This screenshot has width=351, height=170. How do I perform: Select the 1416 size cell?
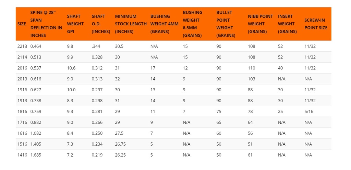(22, 155)
